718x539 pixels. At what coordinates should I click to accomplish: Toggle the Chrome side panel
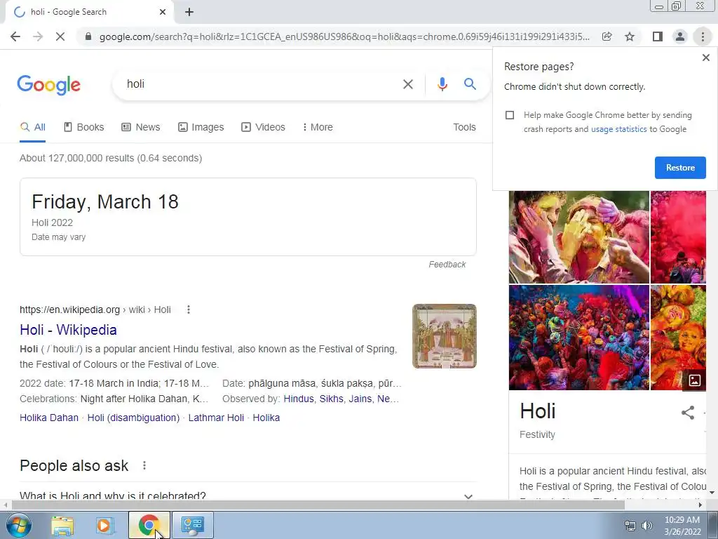[x=658, y=36]
